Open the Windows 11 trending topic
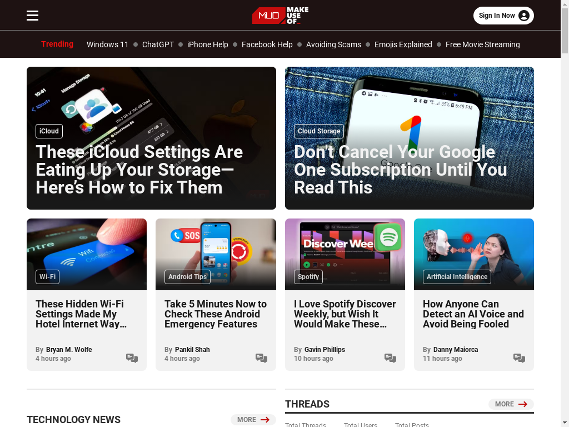Image resolution: width=569 pixels, height=427 pixels. tap(107, 44)
